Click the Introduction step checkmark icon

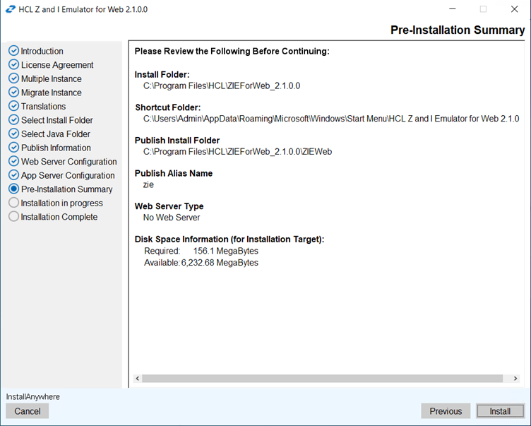click(x=13, y=50)
